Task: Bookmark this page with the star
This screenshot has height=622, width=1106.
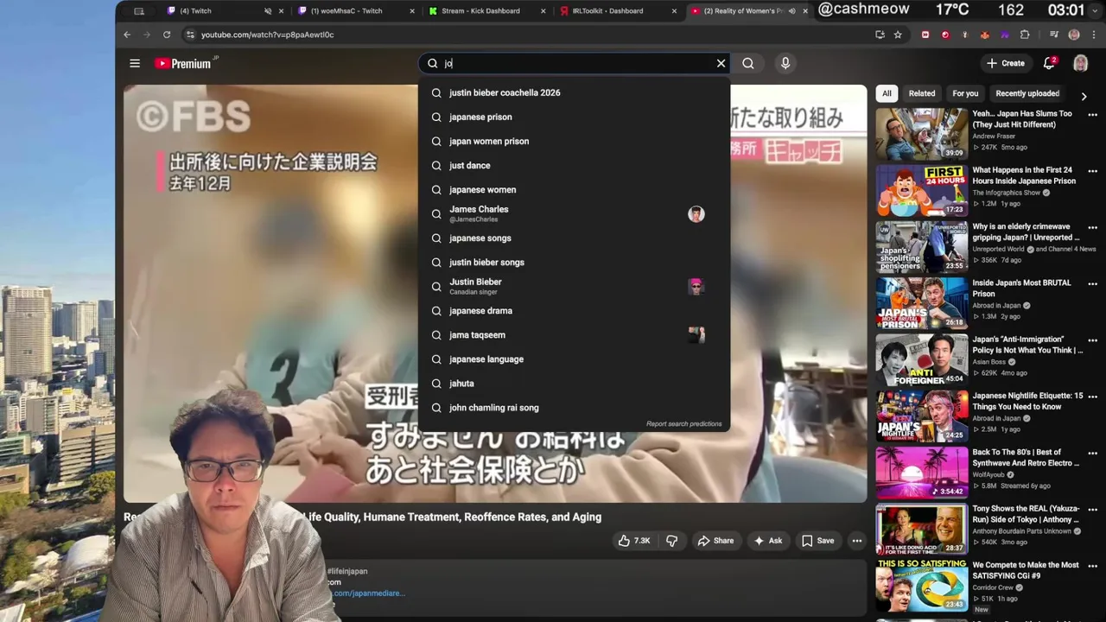Action: (x=898, y=35)
